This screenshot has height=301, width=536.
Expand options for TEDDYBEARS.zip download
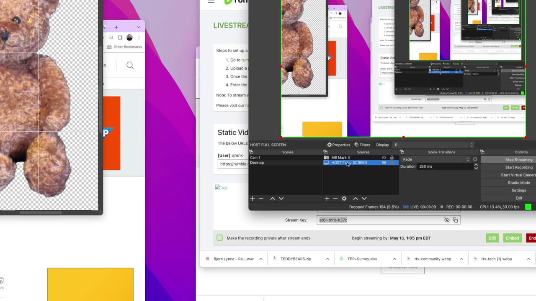click(327, 259)
